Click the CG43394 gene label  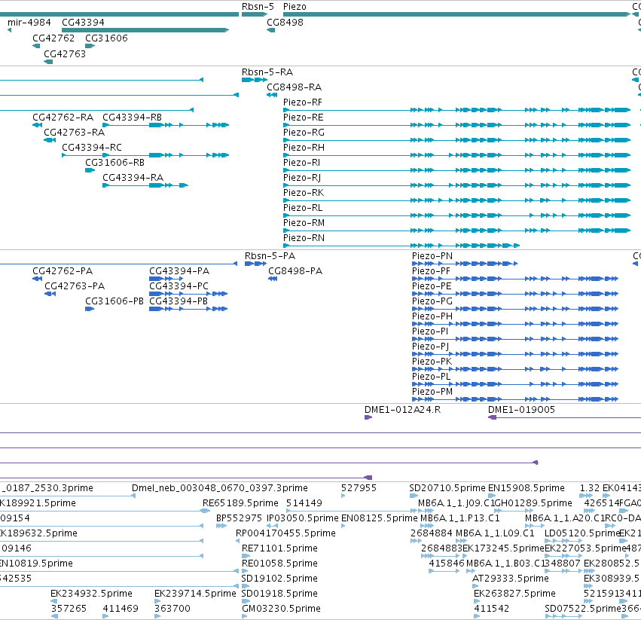[x=83, y=23]
